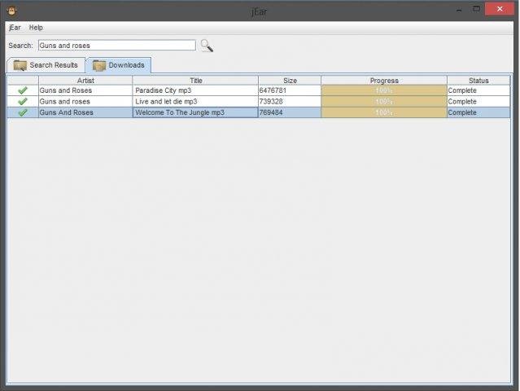Sort by the Artist column header
This screenshot has width=520, height=391.
[85, 81]
